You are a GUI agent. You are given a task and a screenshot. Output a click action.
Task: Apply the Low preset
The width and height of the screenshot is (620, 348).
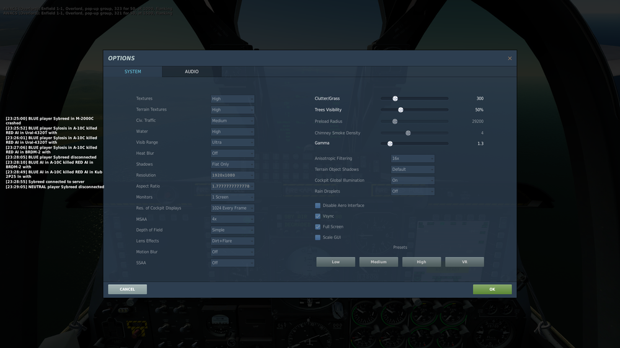[335, 262]
